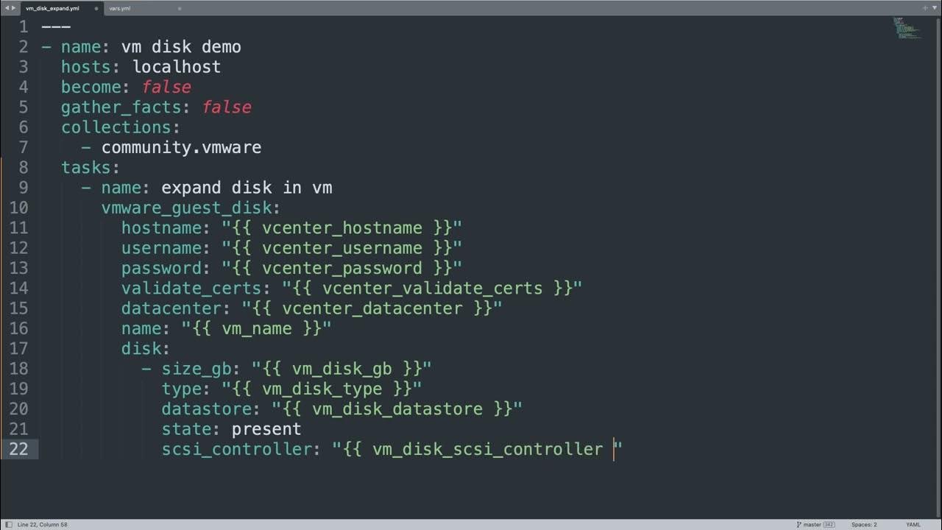
Task: Open the tab list dropdown arrow
Action: pyautogui.click(x=935, y=7)
